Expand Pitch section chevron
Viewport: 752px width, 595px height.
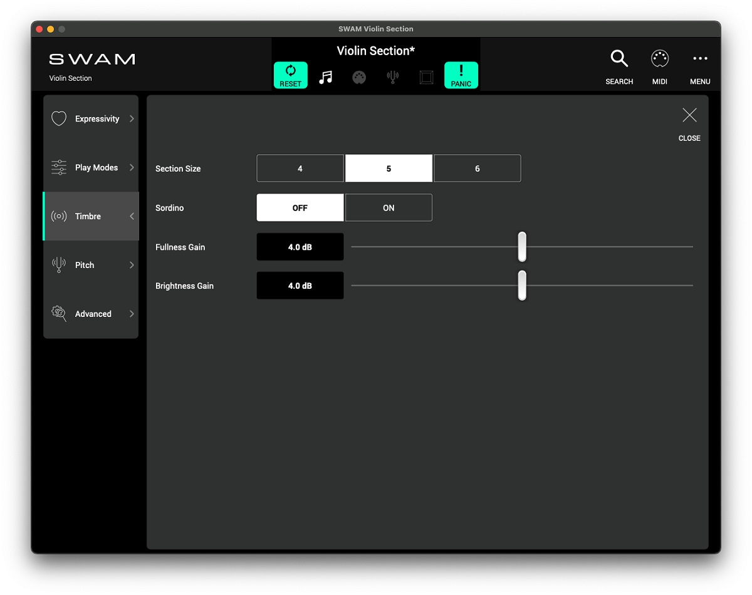click(x=132, y=265)
